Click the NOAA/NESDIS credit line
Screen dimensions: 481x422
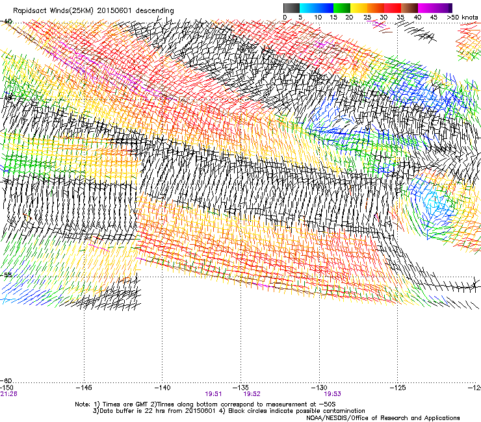(383, 418)
